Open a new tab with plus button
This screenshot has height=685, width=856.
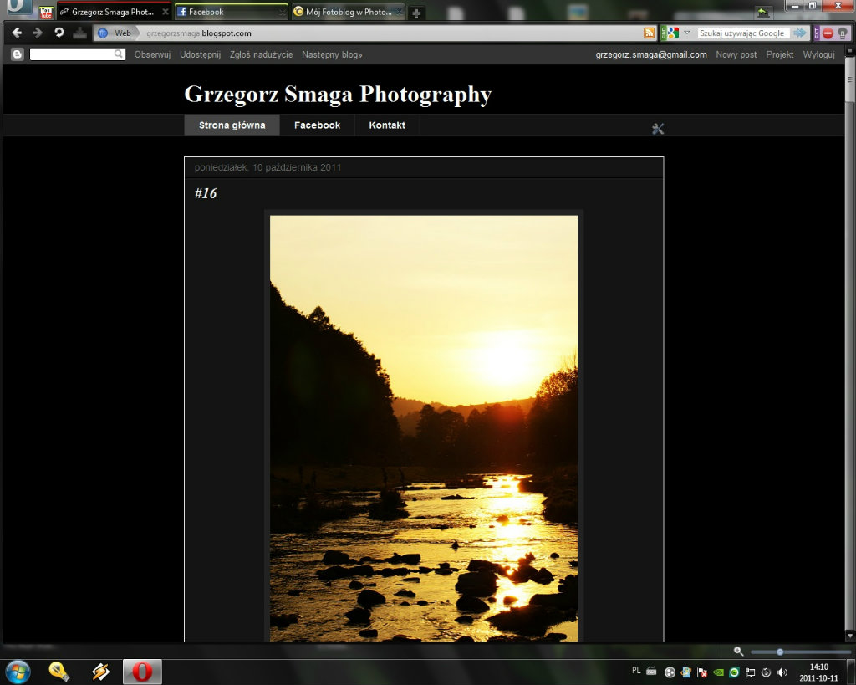pyautogui.click(x=416, y=13)
